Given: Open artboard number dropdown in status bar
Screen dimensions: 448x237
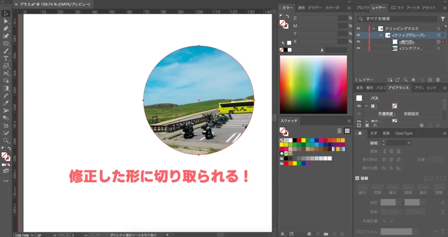Looking at the screenshot, I should 86,235.
